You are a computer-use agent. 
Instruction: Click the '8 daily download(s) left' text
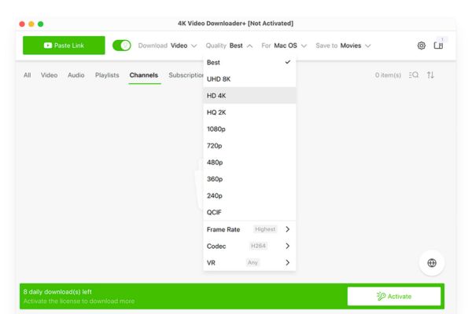point(57,292)
